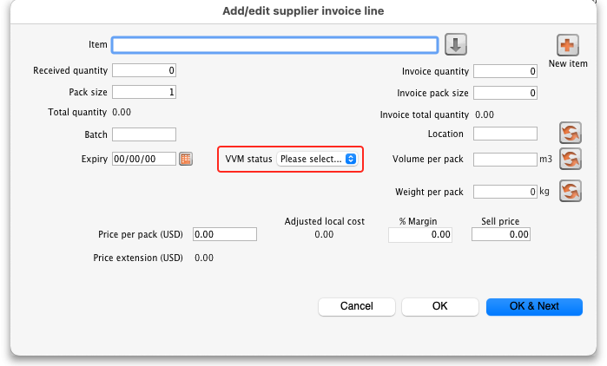Open the Expiry date calendar picker
Image resolution: width=607 pixels, height=366 pixels.
tap(185, 159)
